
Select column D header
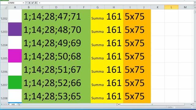[x=56, y=7]
